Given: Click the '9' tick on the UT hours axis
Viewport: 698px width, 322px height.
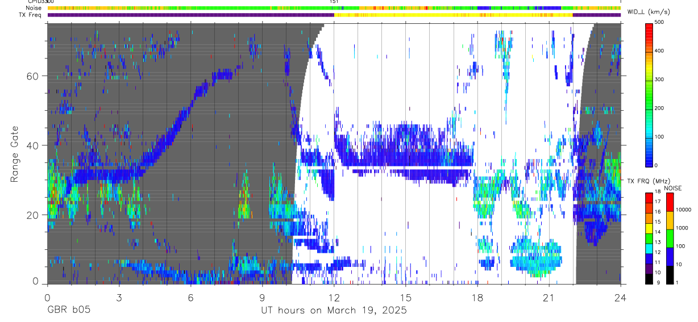Looking at the screenshot, I should [x=262, y=298].
